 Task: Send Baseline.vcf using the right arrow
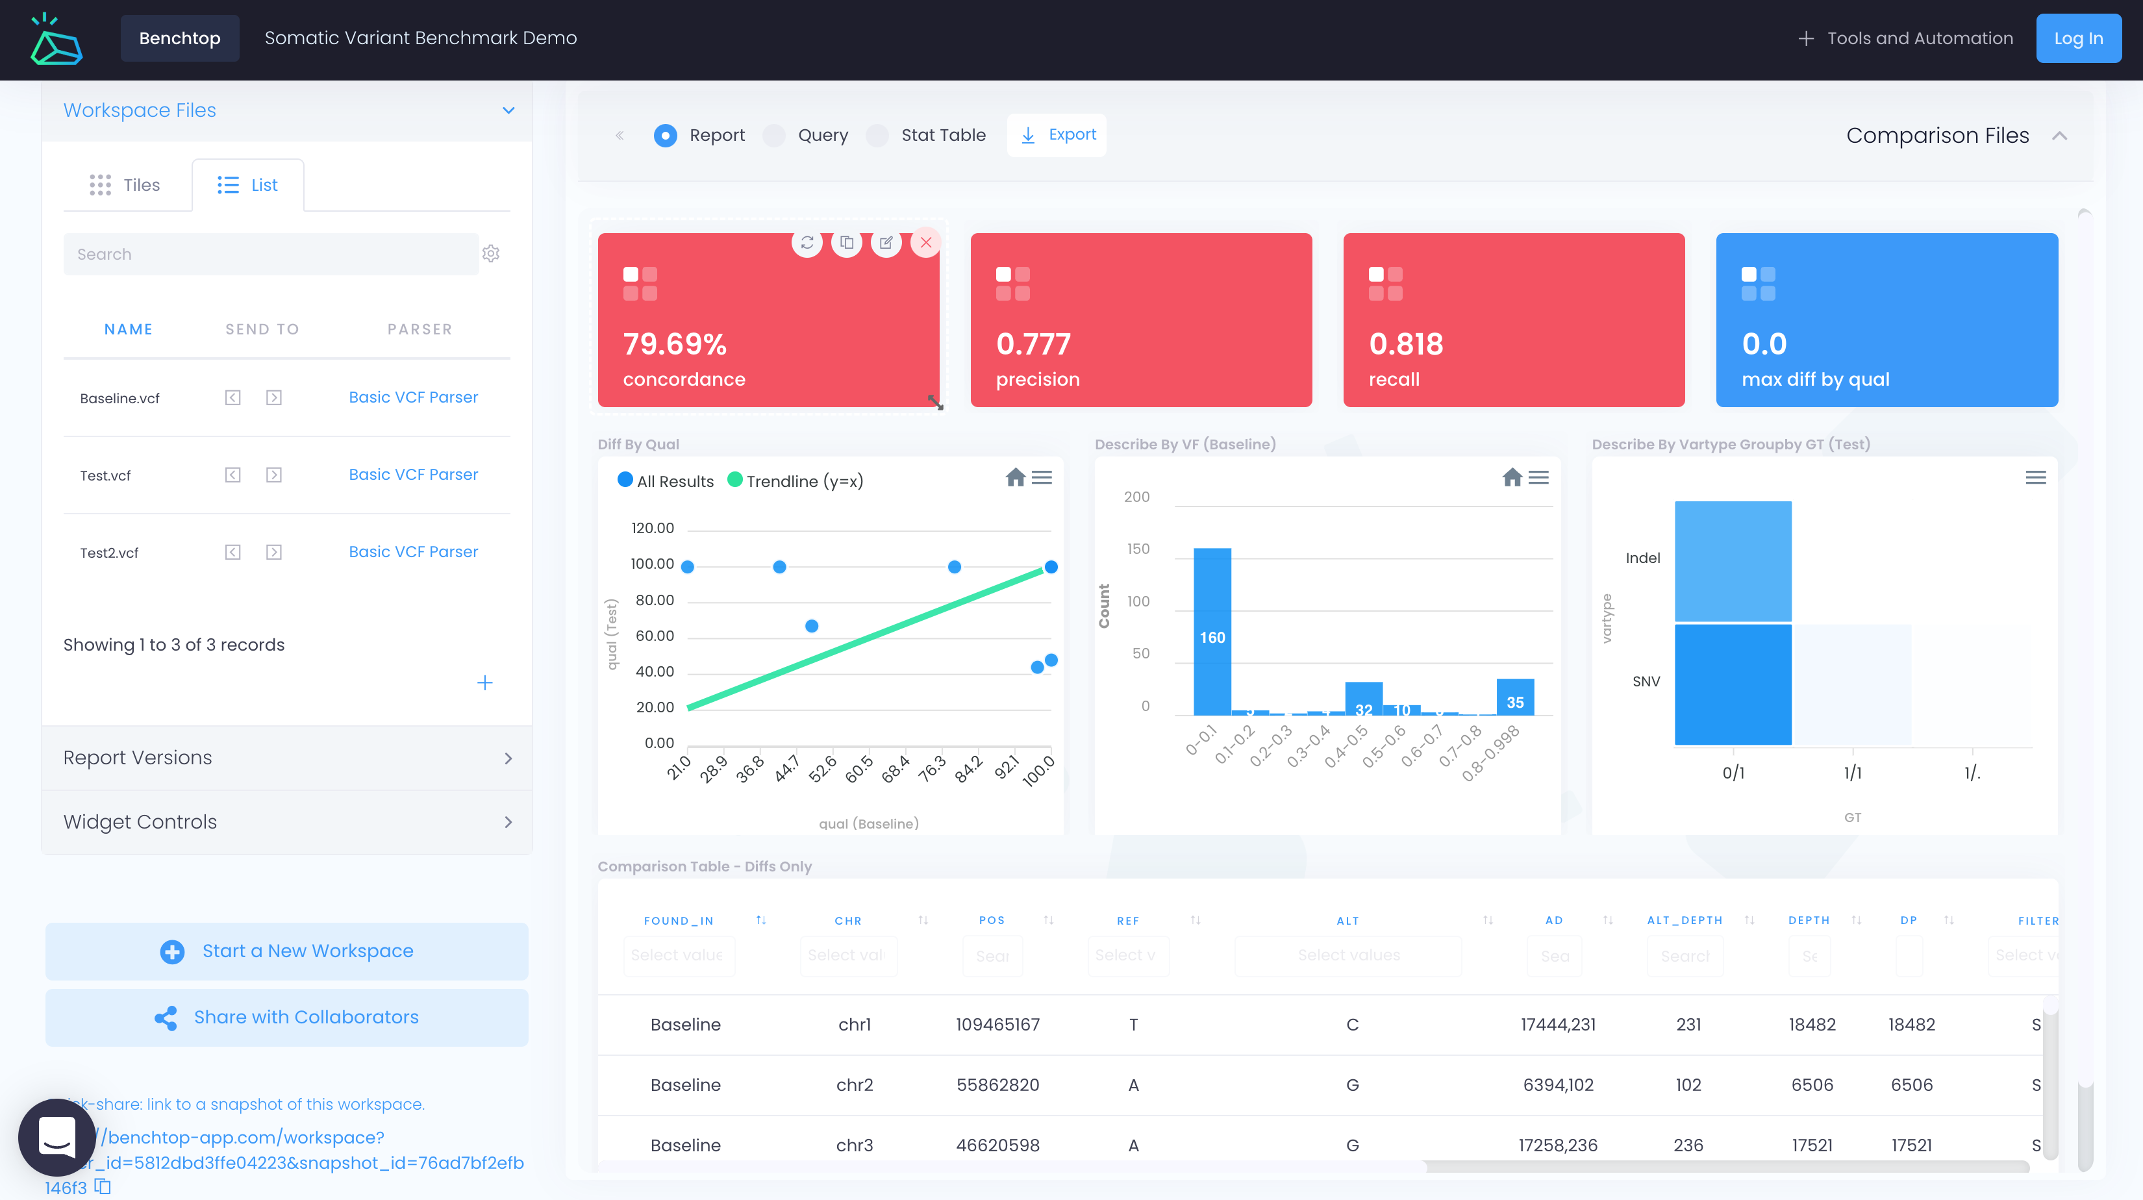(273, 397)
